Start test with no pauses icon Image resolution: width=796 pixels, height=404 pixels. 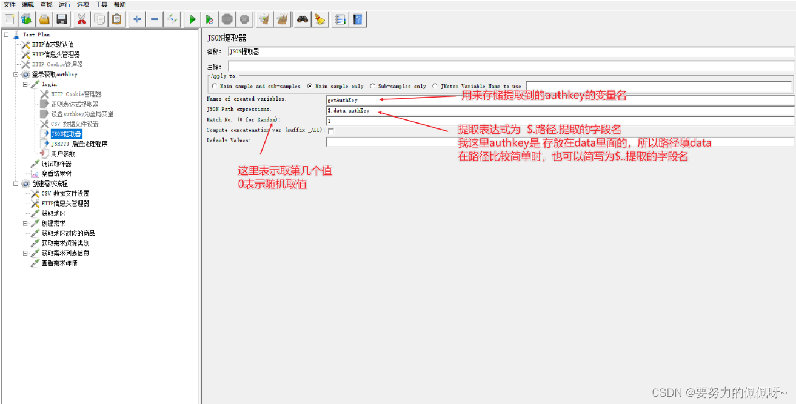pos(209,19)
